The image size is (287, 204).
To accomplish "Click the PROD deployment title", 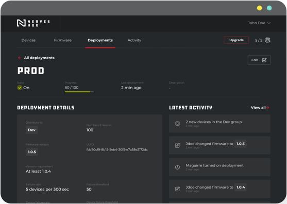I will click(31, 71).
